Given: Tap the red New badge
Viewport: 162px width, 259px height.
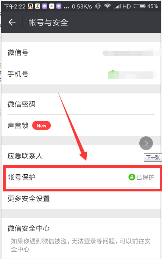Looking at the screenshot, I should pos(42,126).
